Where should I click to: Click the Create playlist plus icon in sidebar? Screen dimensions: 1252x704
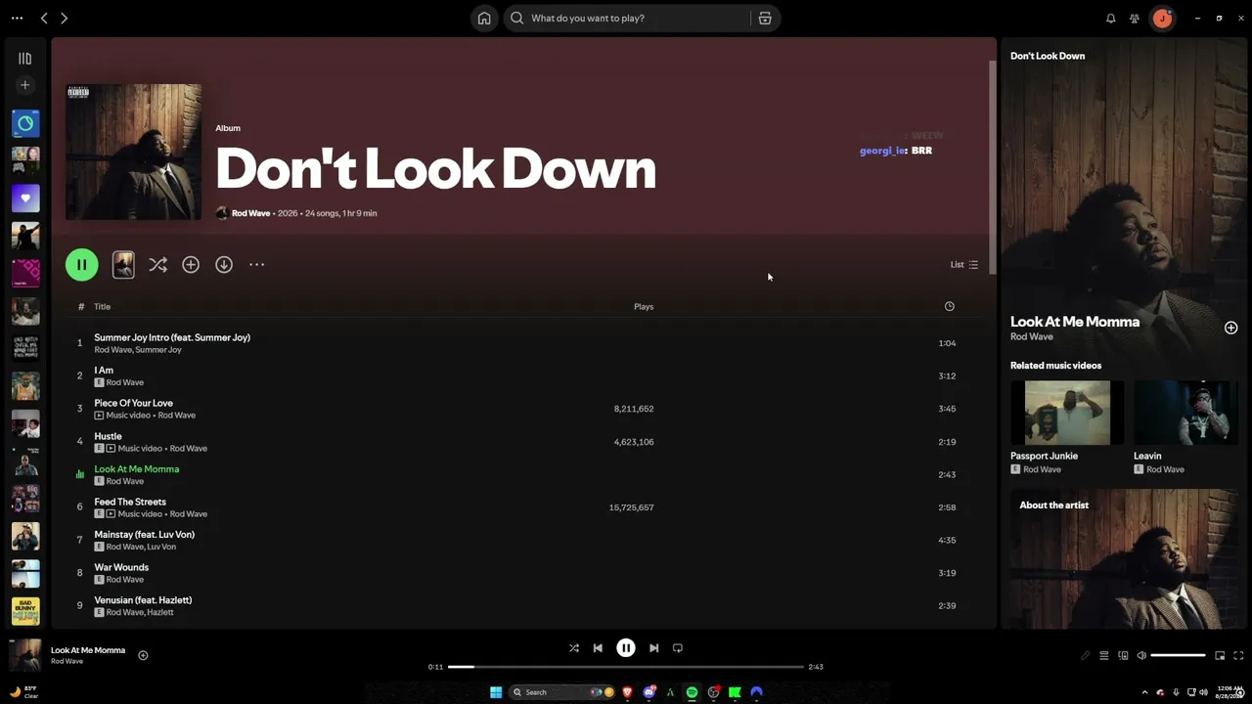(x=25, y=85)
